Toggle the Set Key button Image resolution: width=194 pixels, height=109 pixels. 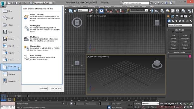coord(137,107)
